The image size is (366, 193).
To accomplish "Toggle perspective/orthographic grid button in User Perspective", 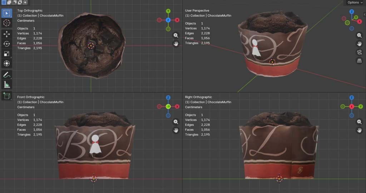I will pyautogui.click(x=359, y=61).
